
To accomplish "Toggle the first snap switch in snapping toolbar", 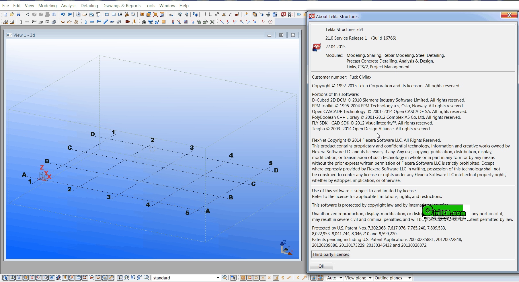I will (243, 278).
